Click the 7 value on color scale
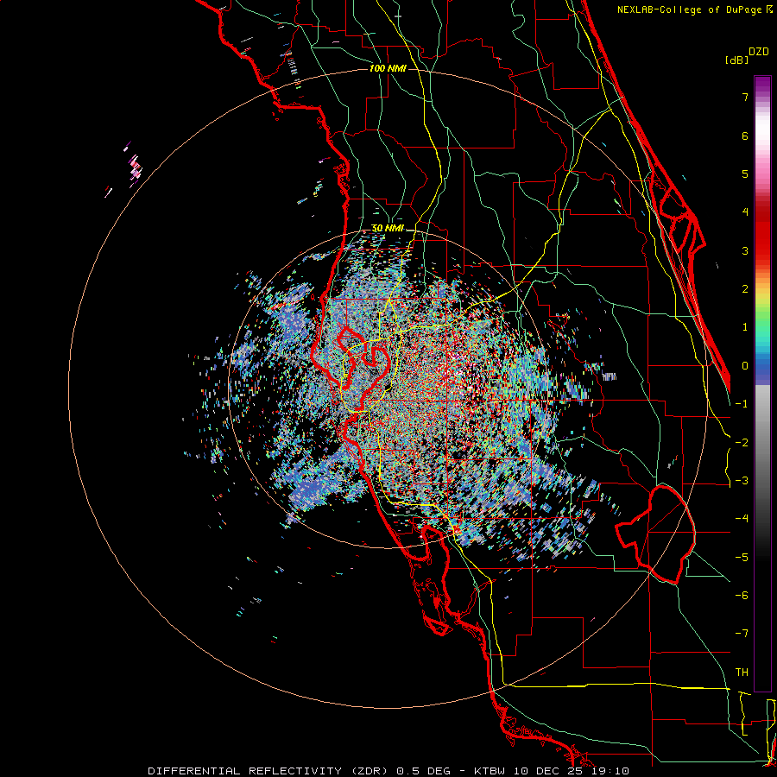 (745, 97)
